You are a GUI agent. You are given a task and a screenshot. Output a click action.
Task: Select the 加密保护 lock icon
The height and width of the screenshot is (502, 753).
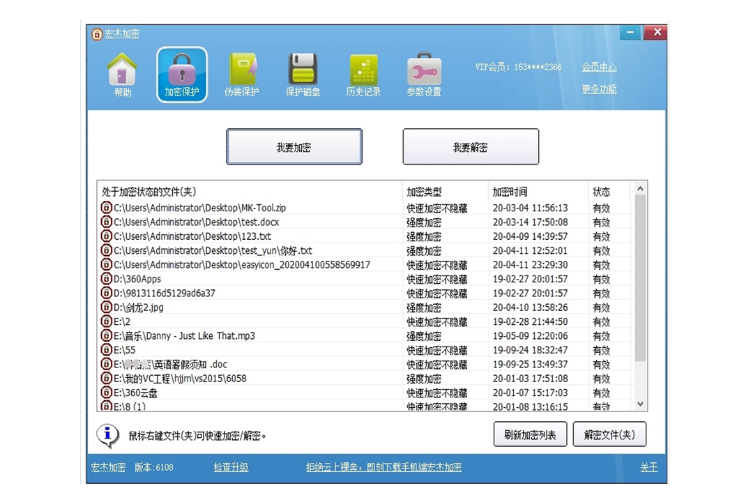pyautogui.click(x=181, y=73)
